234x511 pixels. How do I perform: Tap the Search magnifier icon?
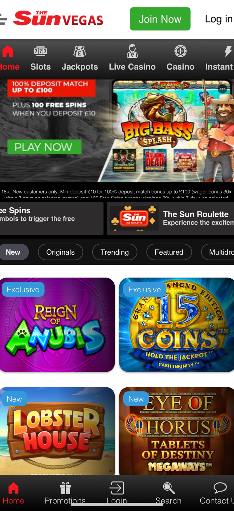(x=169, y=488)
